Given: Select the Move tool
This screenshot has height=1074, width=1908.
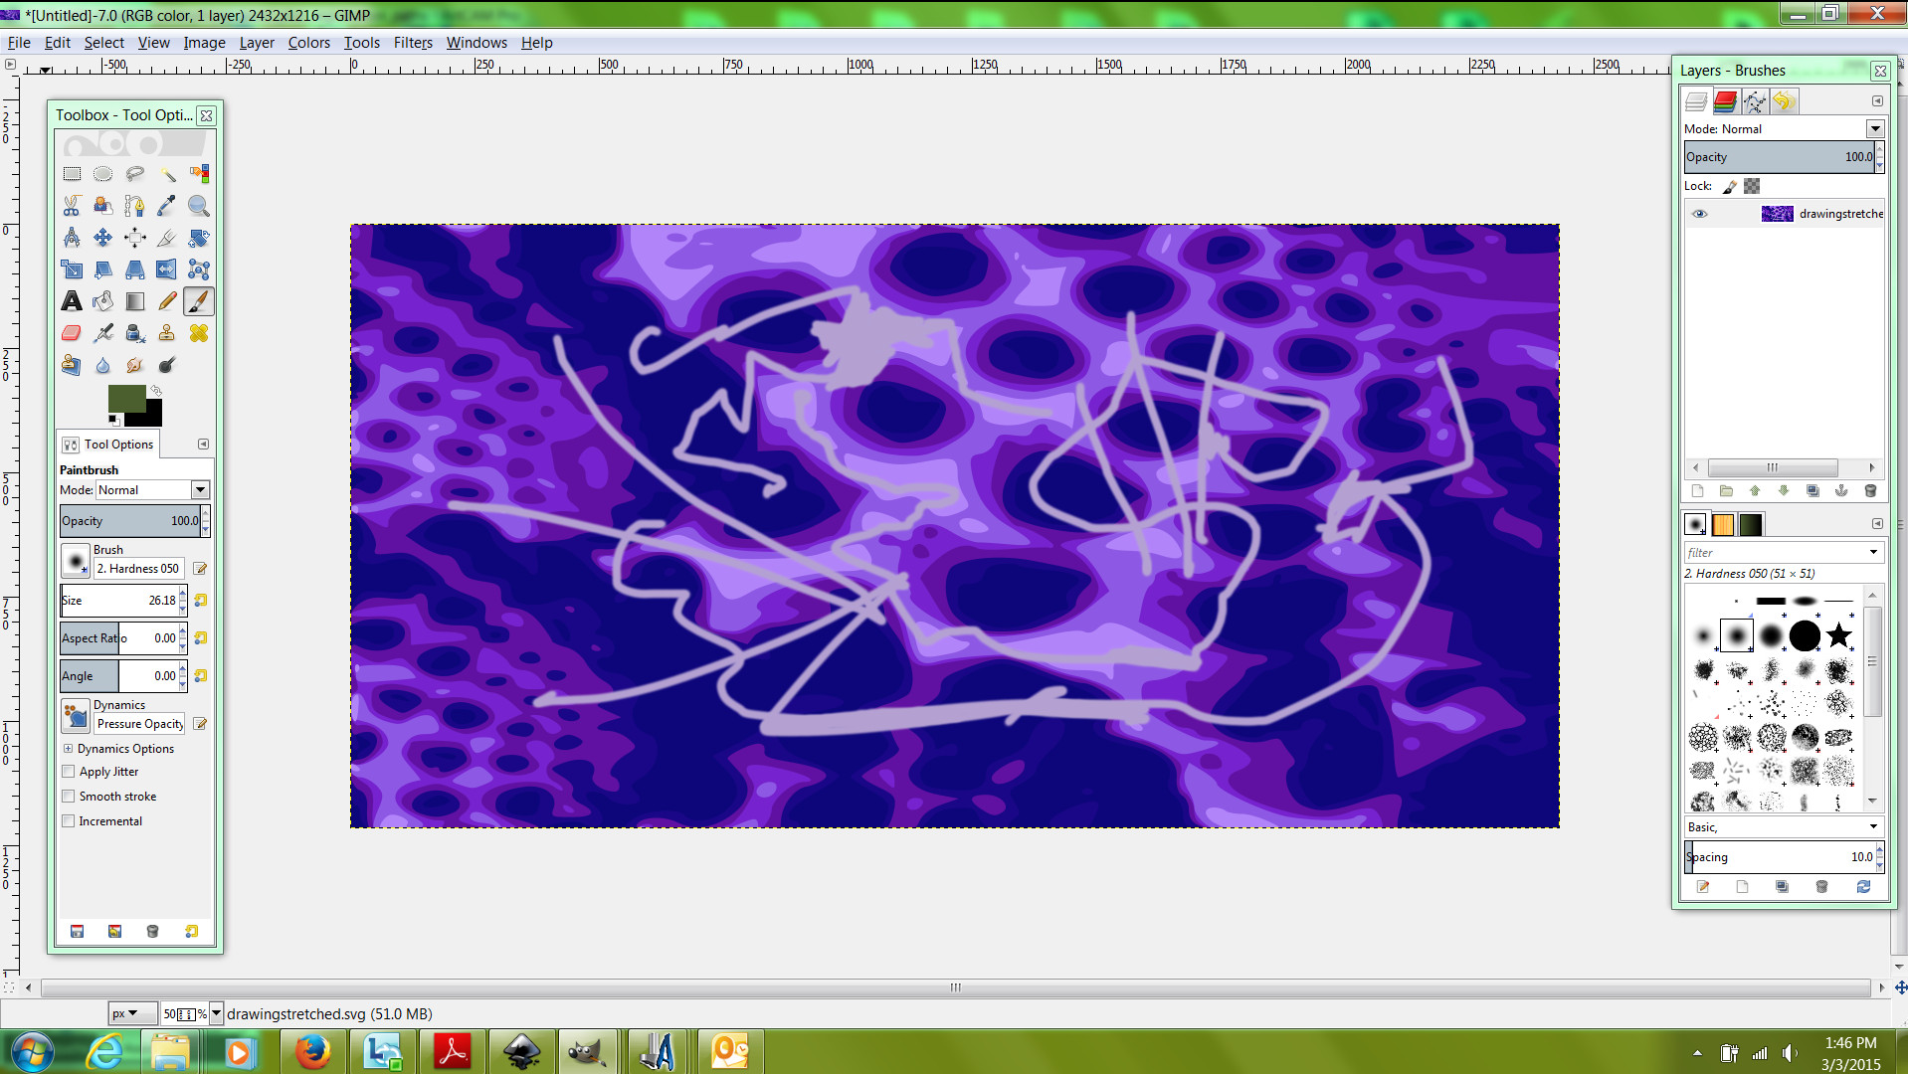Looking at the screenshot, I should pyautogui.click(x=103, y=238).
